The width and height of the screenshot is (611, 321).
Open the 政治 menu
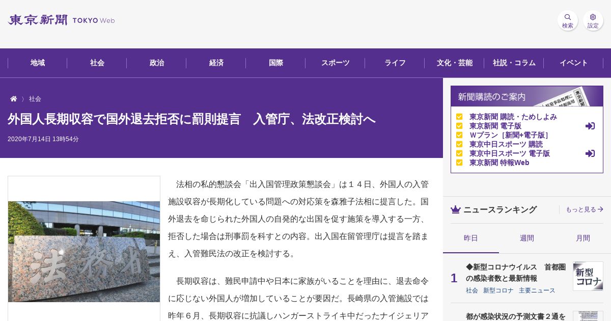pos(157,63)
